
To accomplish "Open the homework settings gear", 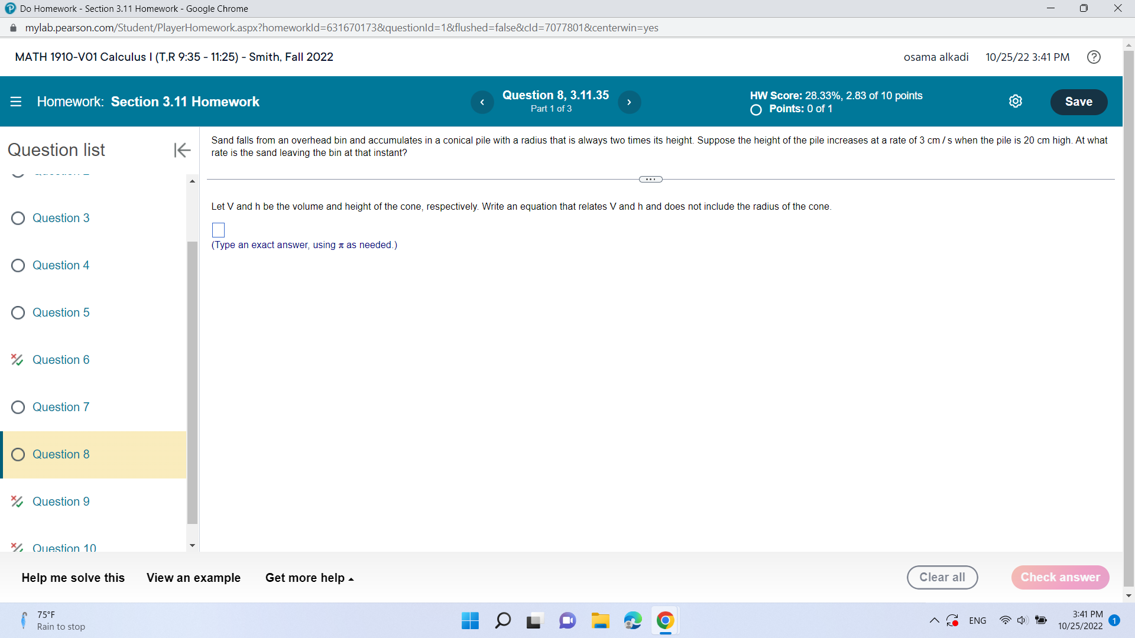I will (1016, 101).
